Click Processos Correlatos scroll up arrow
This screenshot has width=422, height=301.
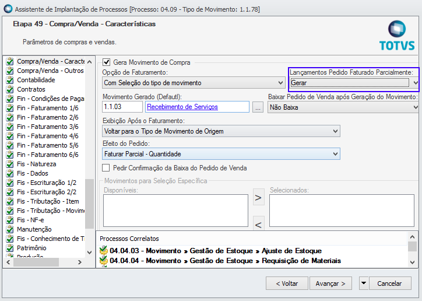[412, 237]
